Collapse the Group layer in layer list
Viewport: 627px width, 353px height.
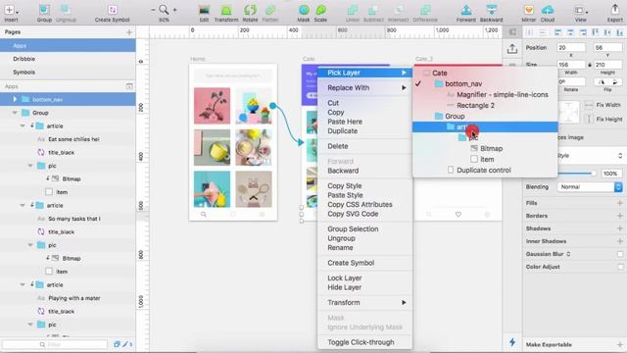[15, 113]
